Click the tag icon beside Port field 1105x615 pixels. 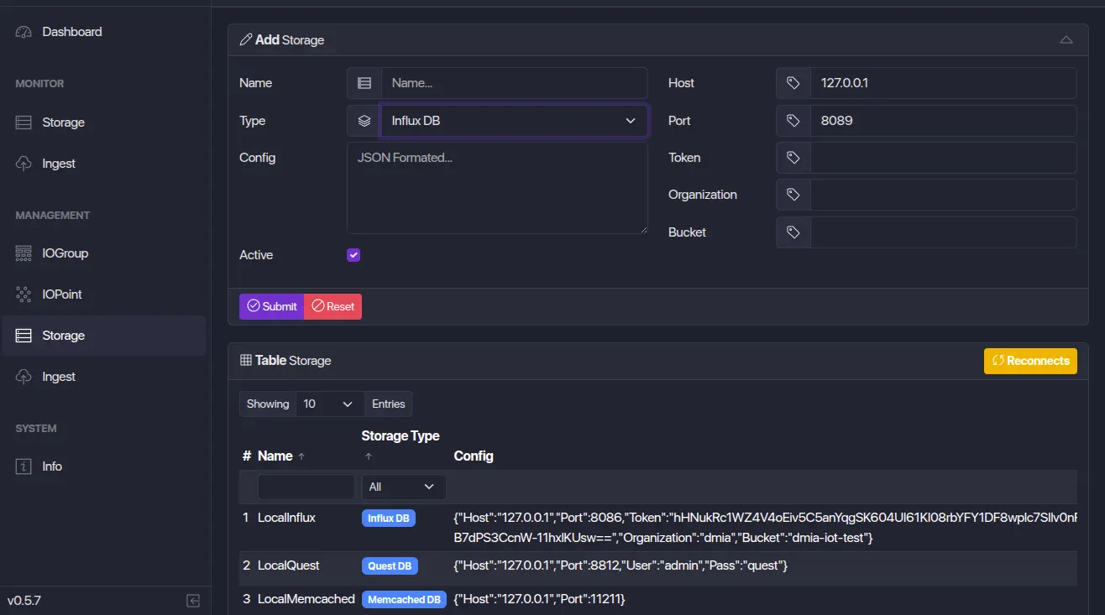click(793, 121)
